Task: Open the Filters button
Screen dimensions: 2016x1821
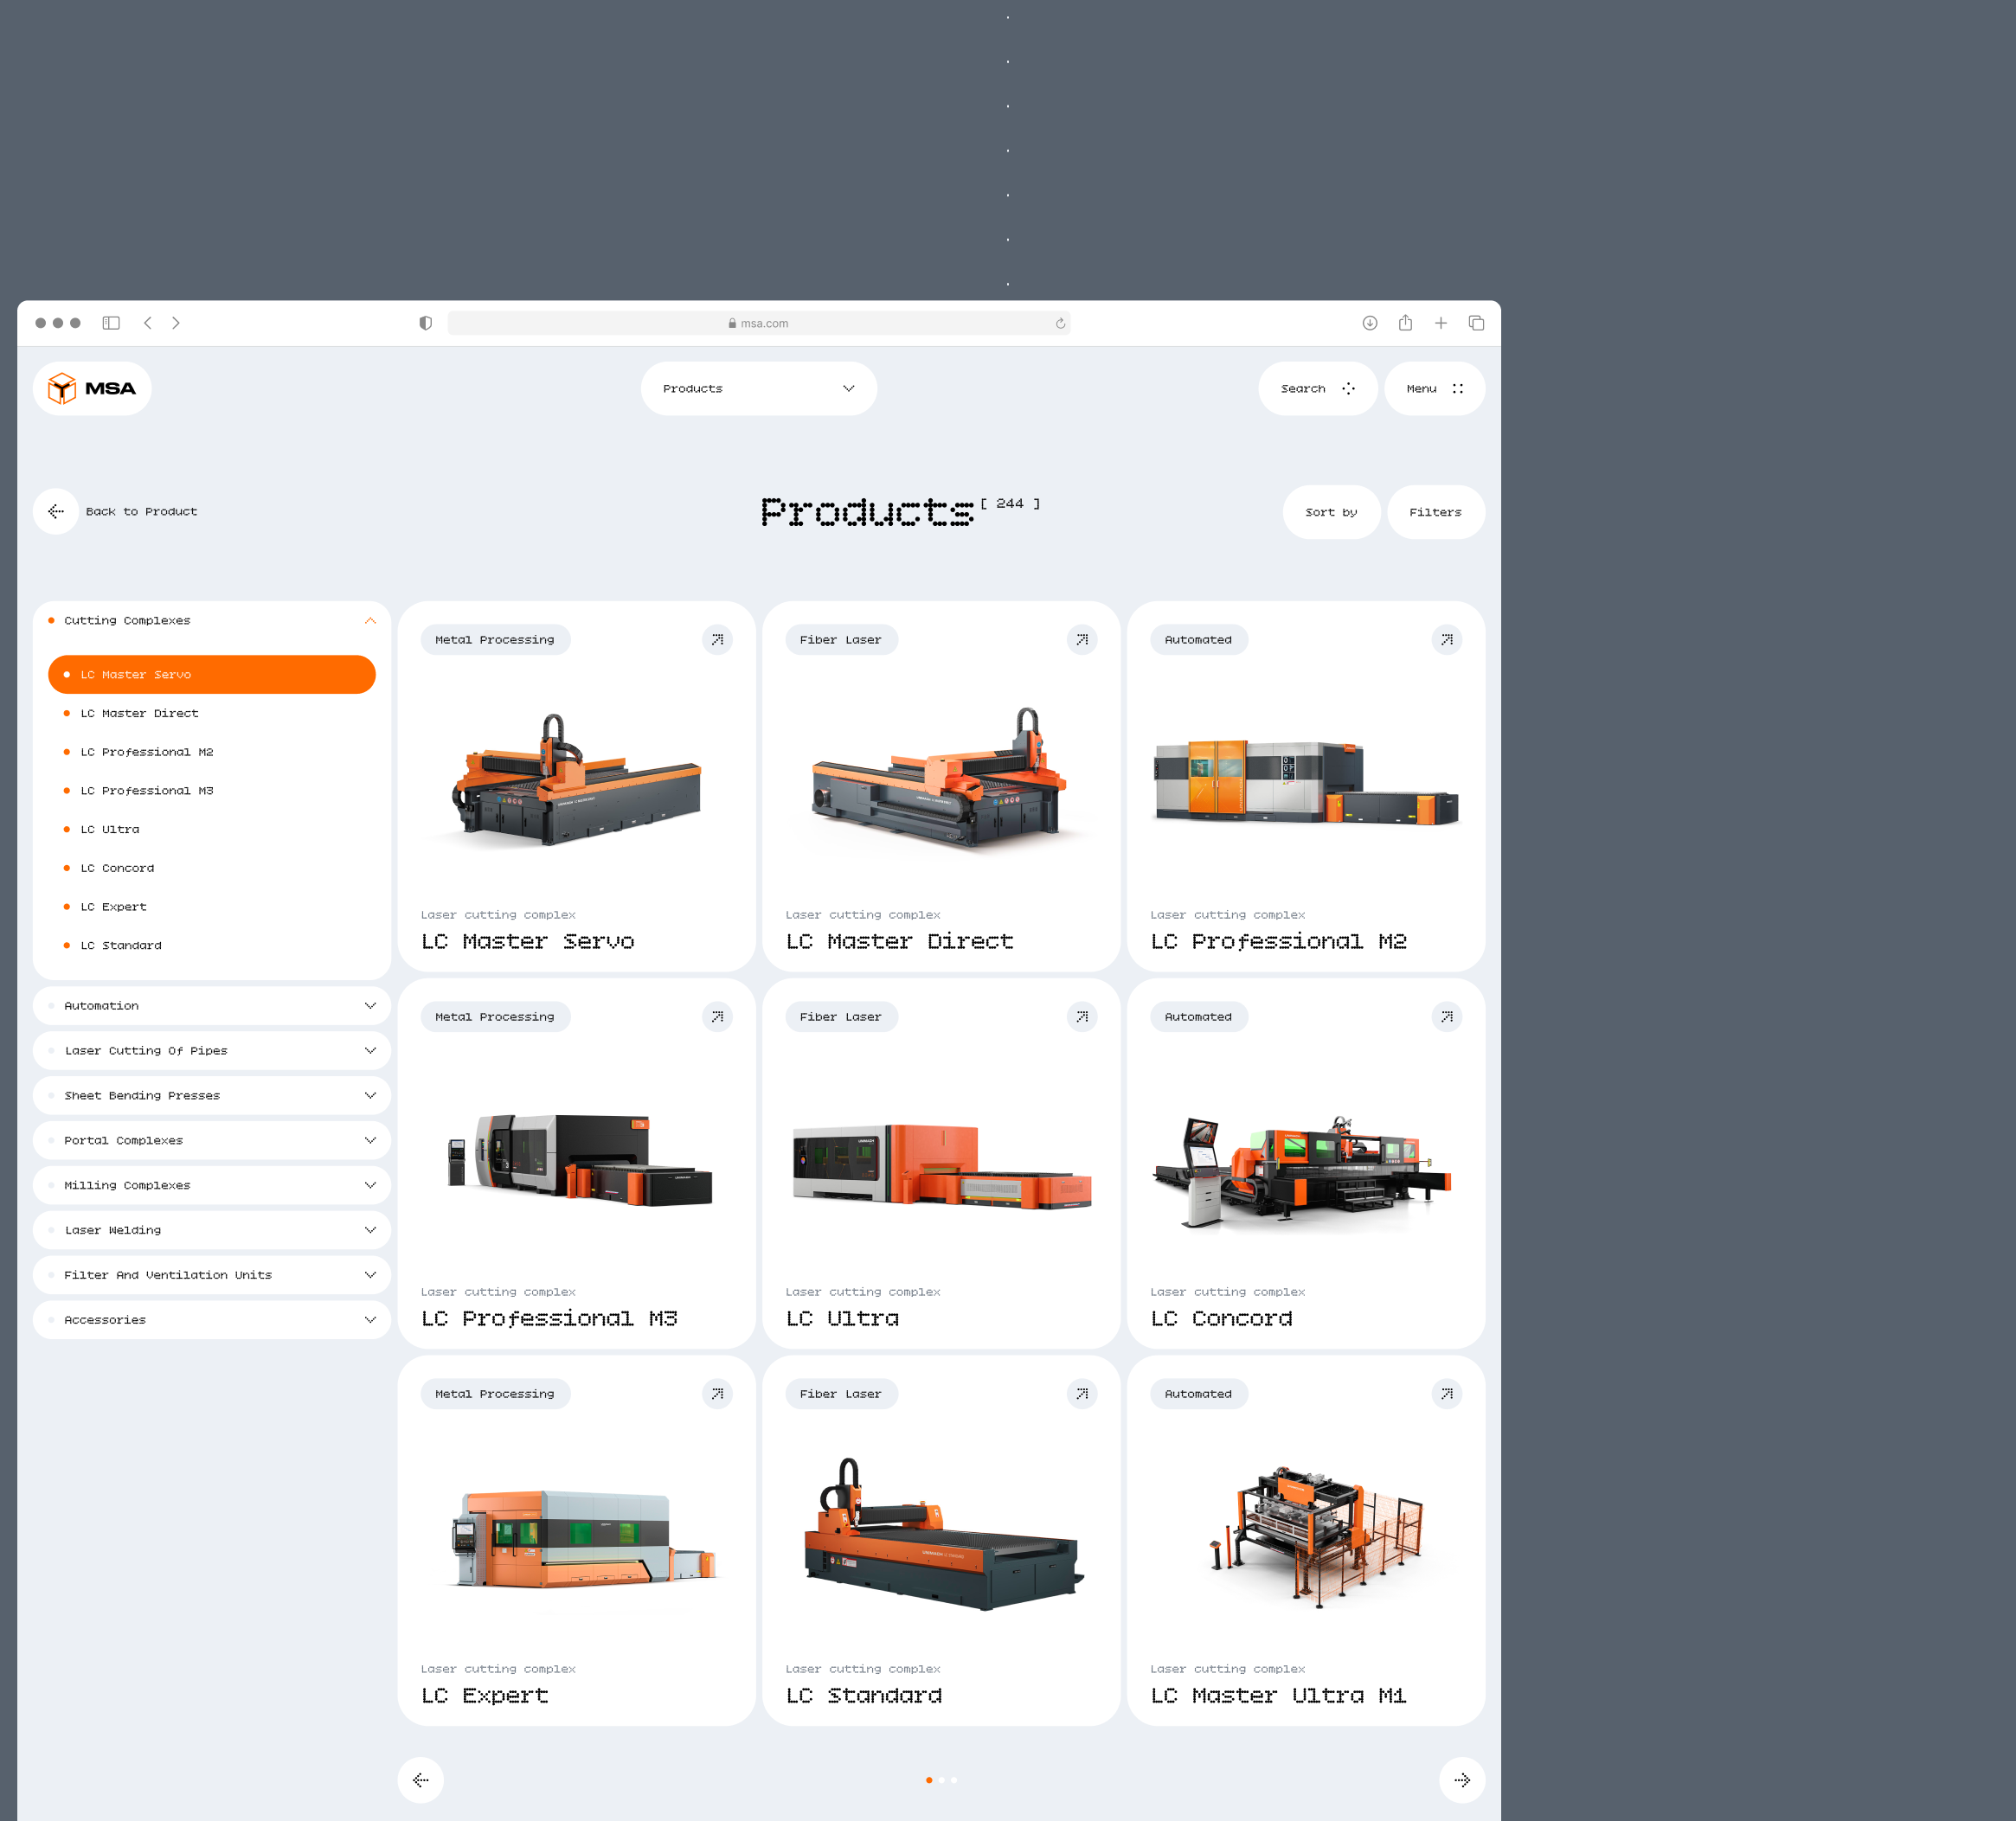Action: tap(1435, 512)
